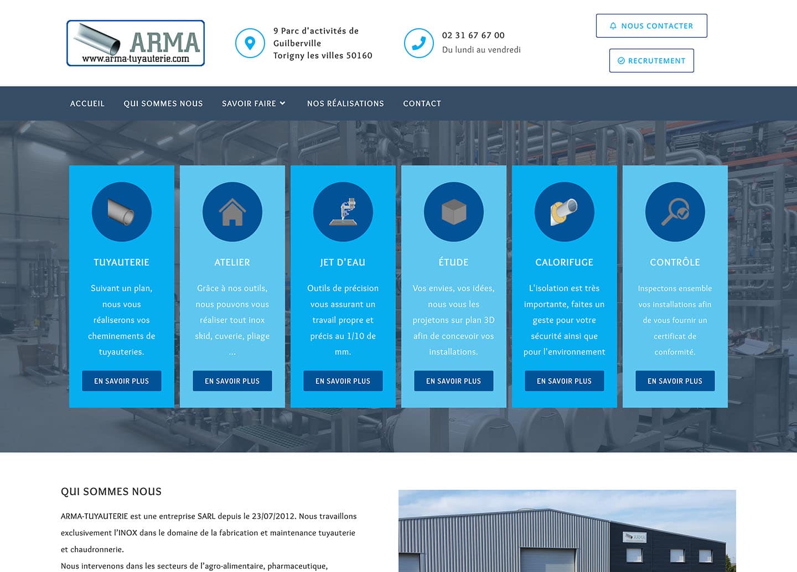Viewport: 797px width, 572px height.
Task: Click the address text 9 Parc d'activités
Action: (323, 43)
